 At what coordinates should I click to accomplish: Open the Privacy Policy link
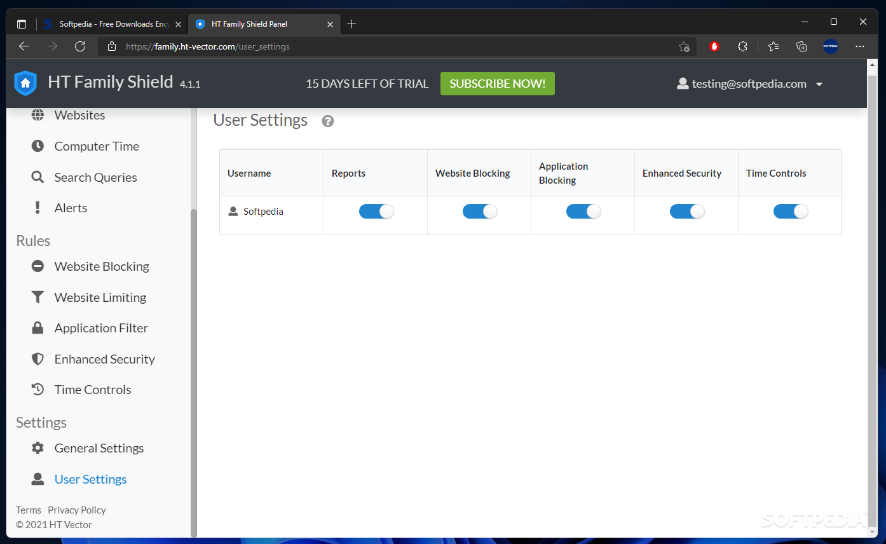pos(77,510)
